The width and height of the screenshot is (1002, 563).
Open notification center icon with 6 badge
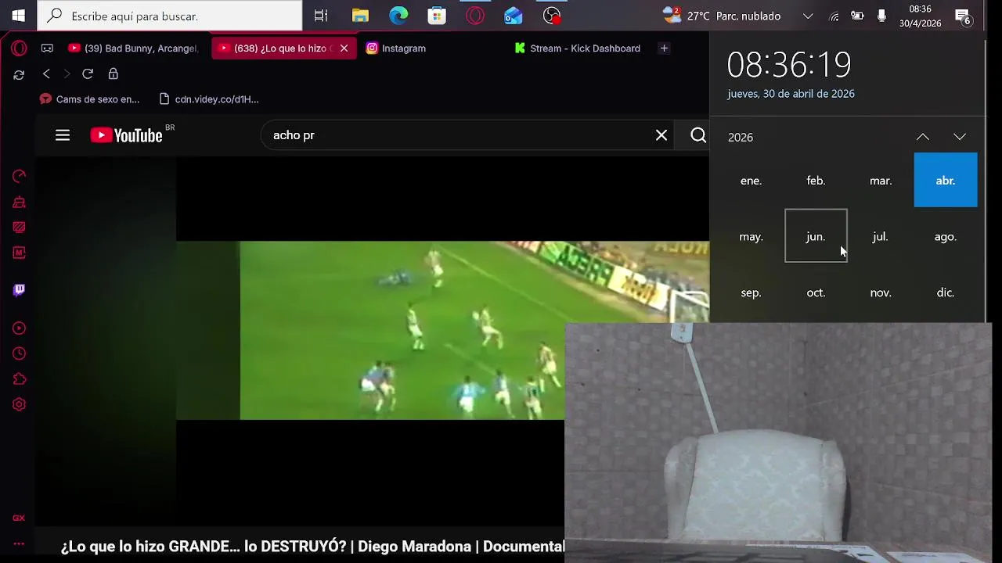coord(963,16)
